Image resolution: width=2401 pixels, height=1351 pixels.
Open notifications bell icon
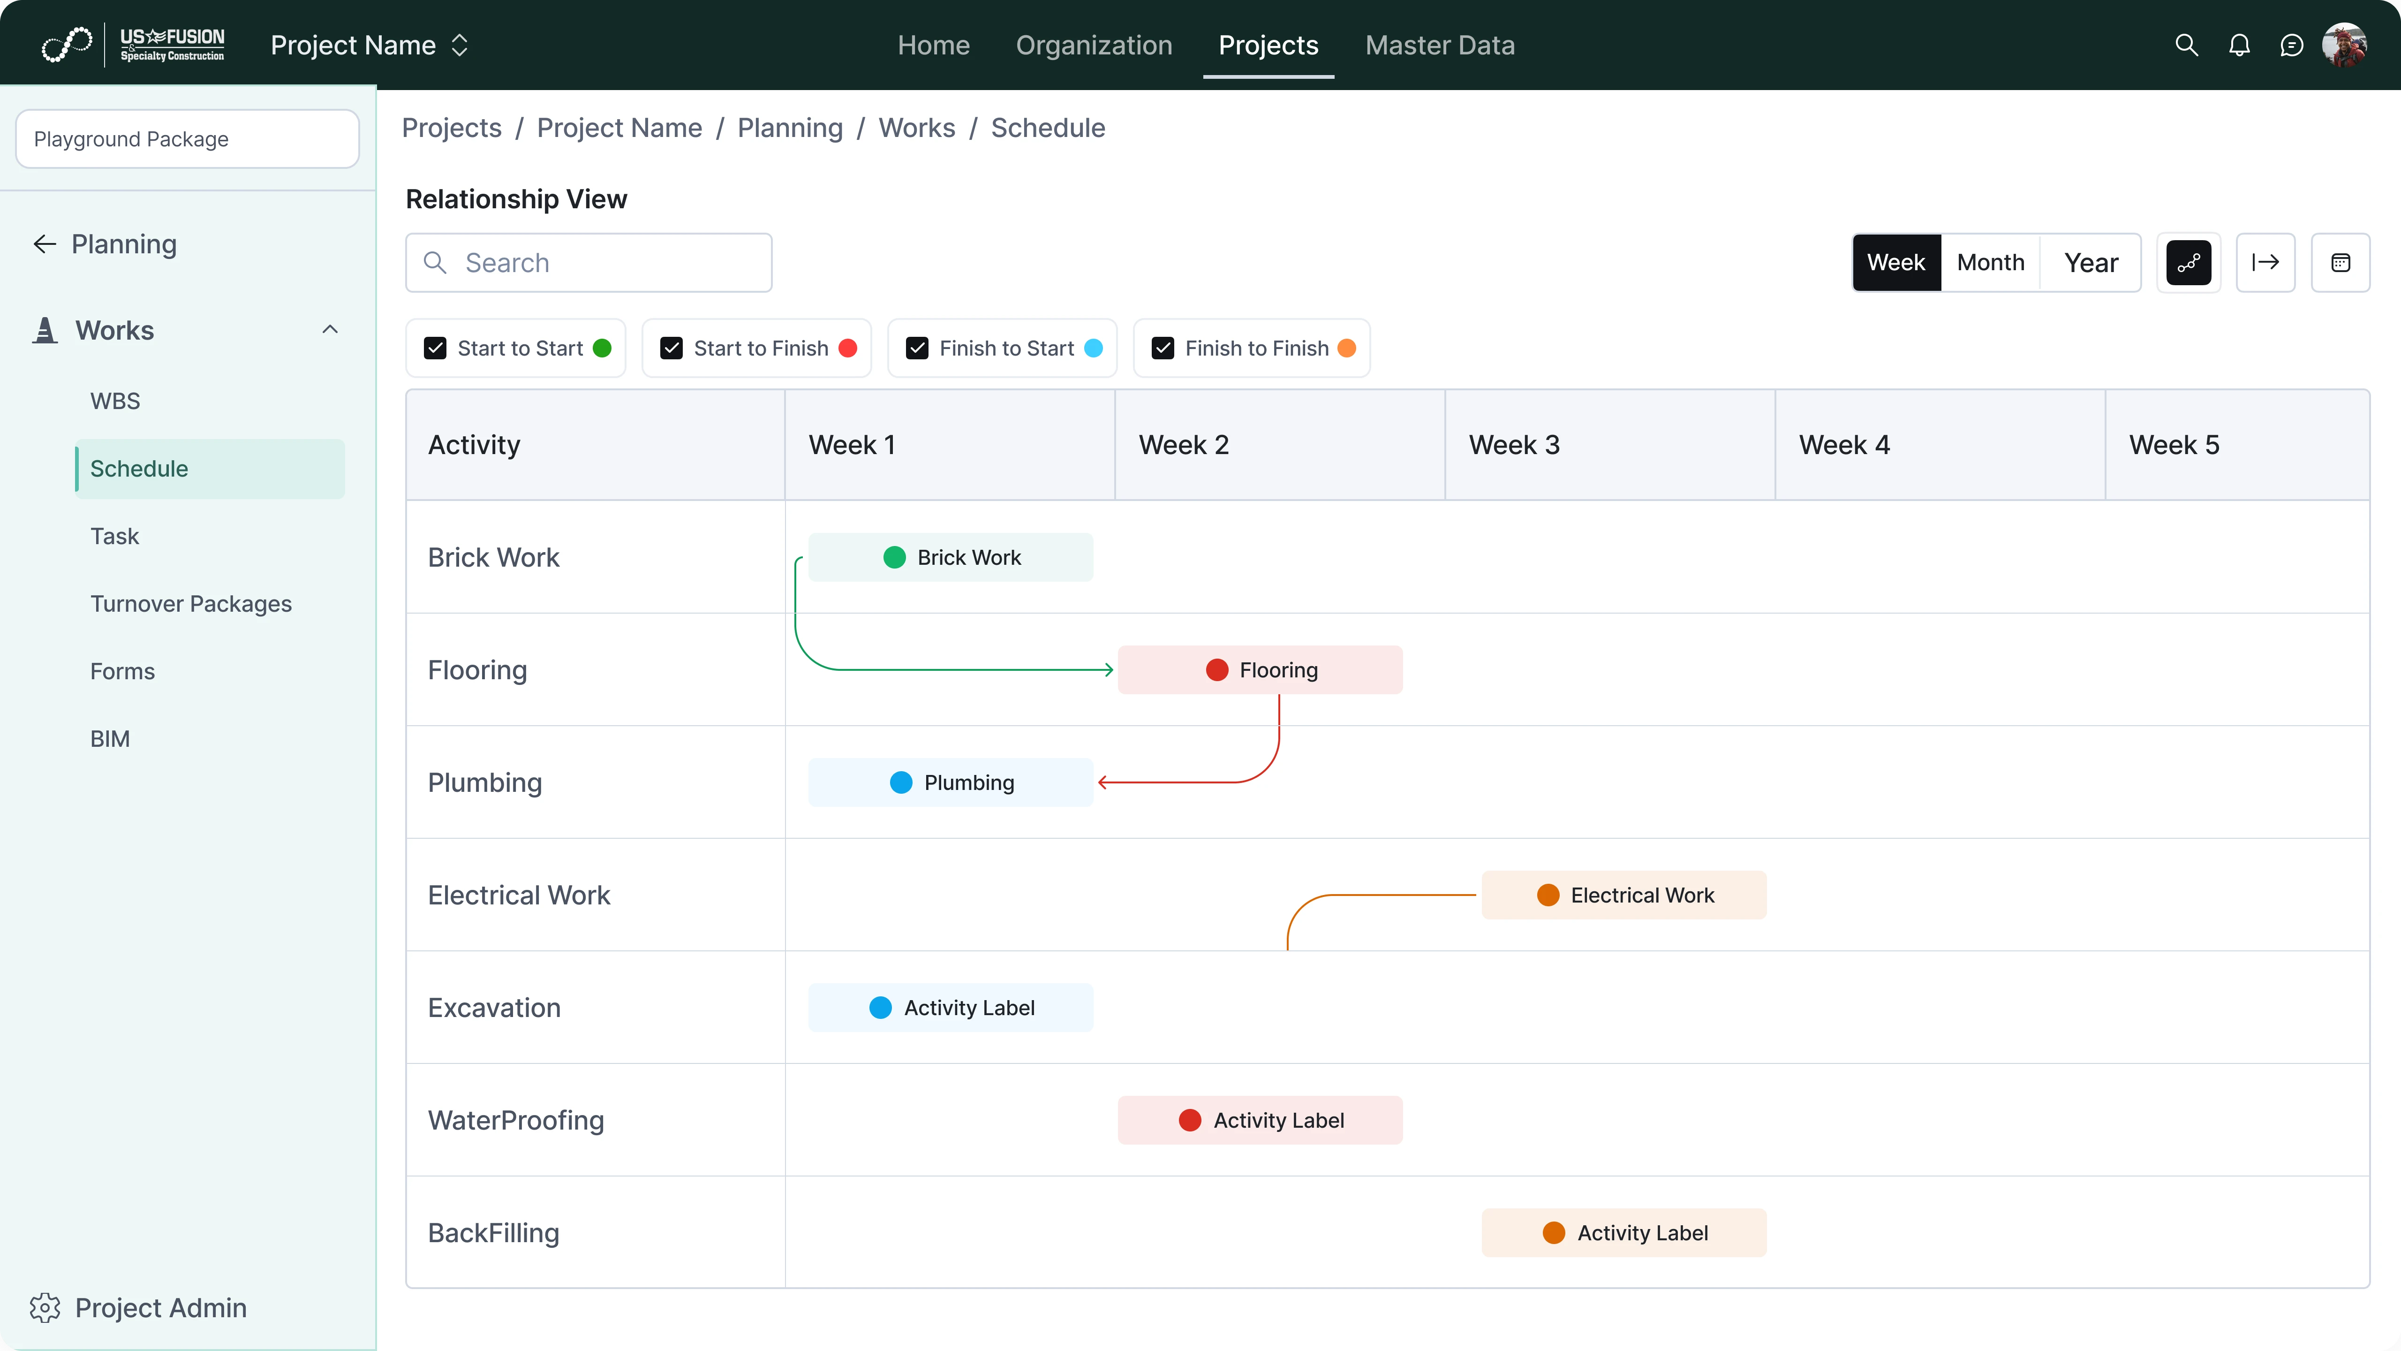2239,45
